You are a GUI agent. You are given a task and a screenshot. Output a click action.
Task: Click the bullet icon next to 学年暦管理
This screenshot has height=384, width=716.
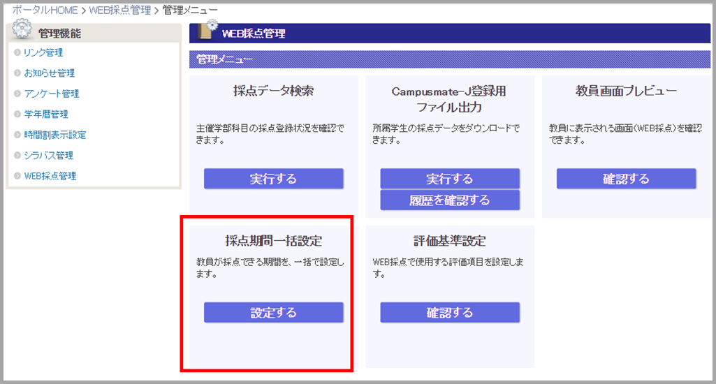pyautogui.click(x=17, y=114)
